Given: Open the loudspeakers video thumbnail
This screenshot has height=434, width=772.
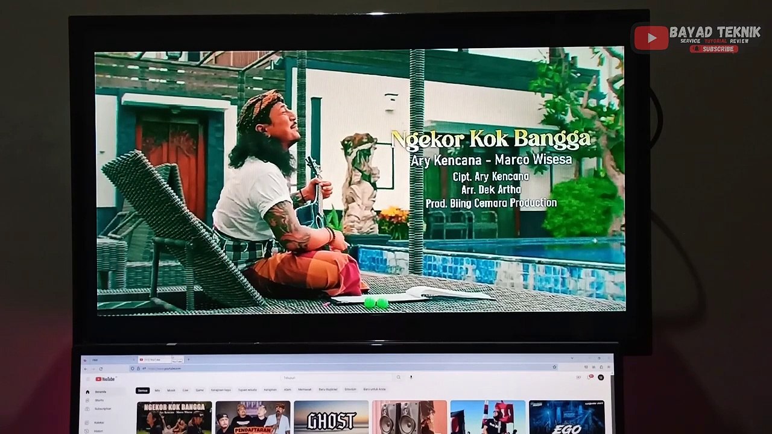Looking at the screenshot, I should 410,417.
